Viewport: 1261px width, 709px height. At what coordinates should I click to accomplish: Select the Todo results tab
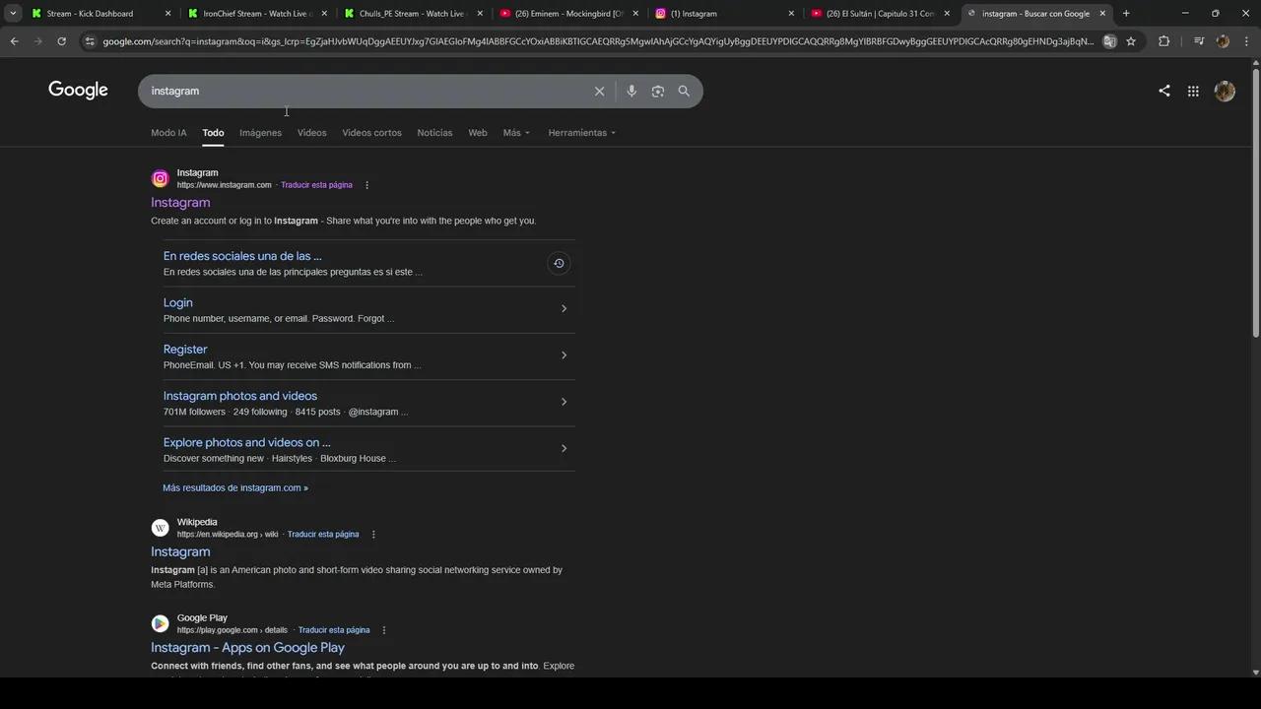tap(213, 133)
